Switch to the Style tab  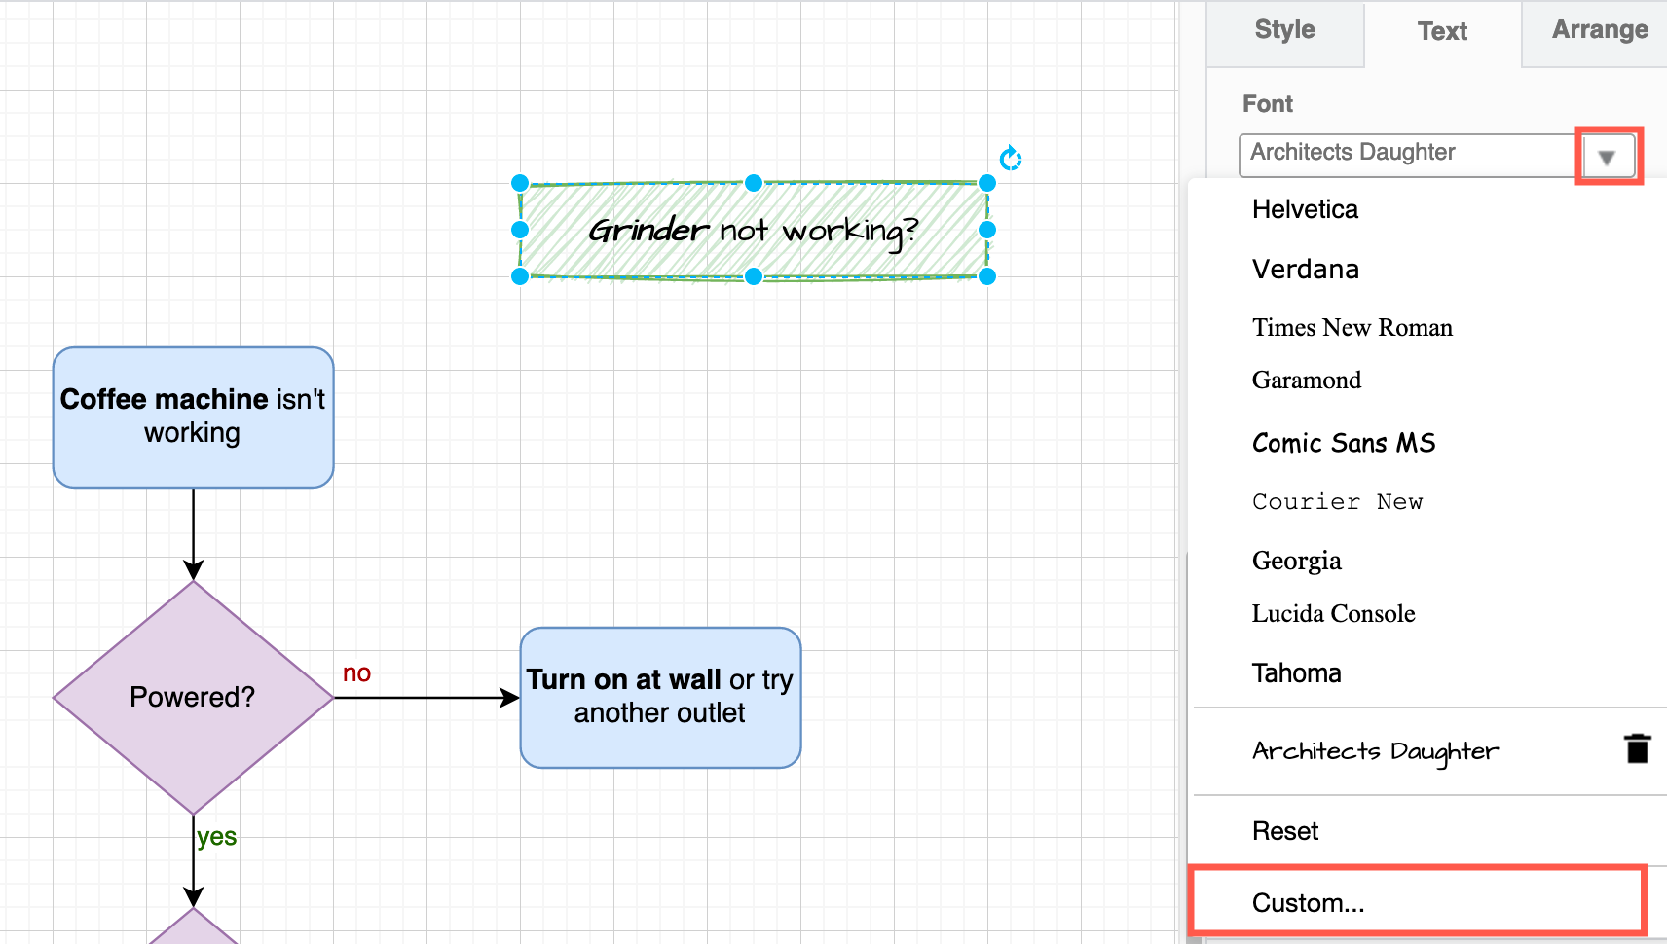pyautogui.click(x=1284, y=31)
